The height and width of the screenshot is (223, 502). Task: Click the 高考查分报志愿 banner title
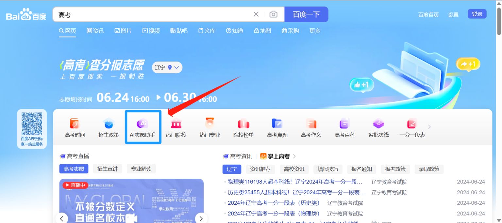(x=101, y=66)
